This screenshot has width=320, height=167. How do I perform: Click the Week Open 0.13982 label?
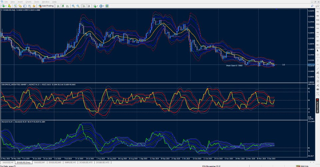(x=234, y=66)
